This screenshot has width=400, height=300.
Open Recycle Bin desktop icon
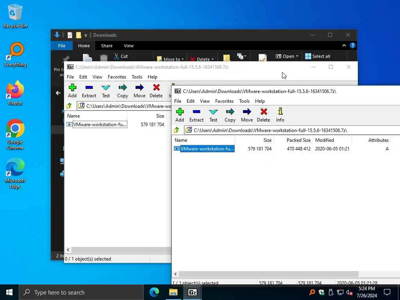(x=15, y=16)
